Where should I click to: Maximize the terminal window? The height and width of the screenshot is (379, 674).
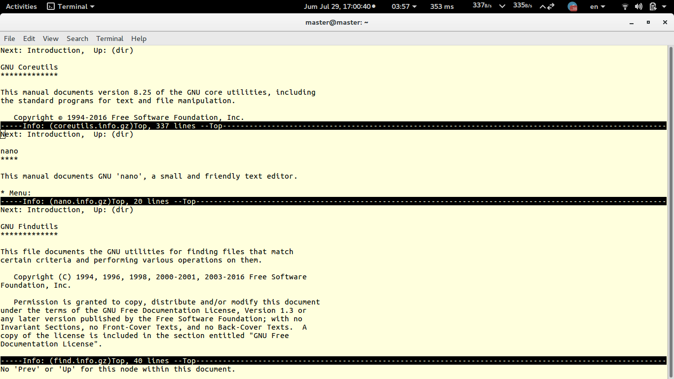(x=648, y=22)
